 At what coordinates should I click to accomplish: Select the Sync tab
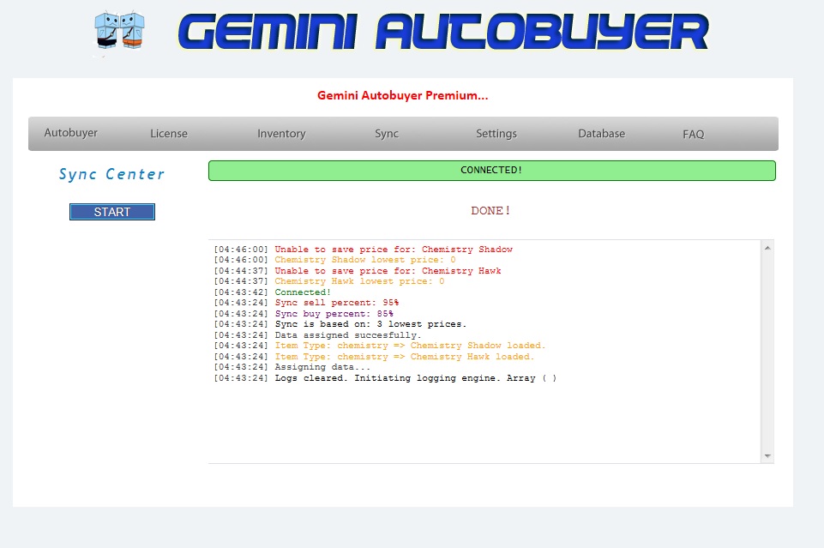point(387,134)
